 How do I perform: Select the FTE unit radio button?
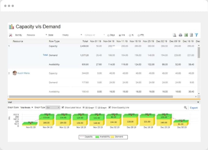[x=139, y=35]
